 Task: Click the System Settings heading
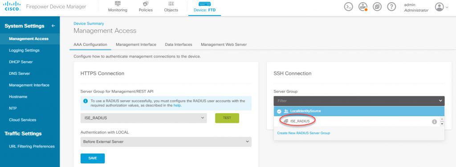click(x=24, y=26)
